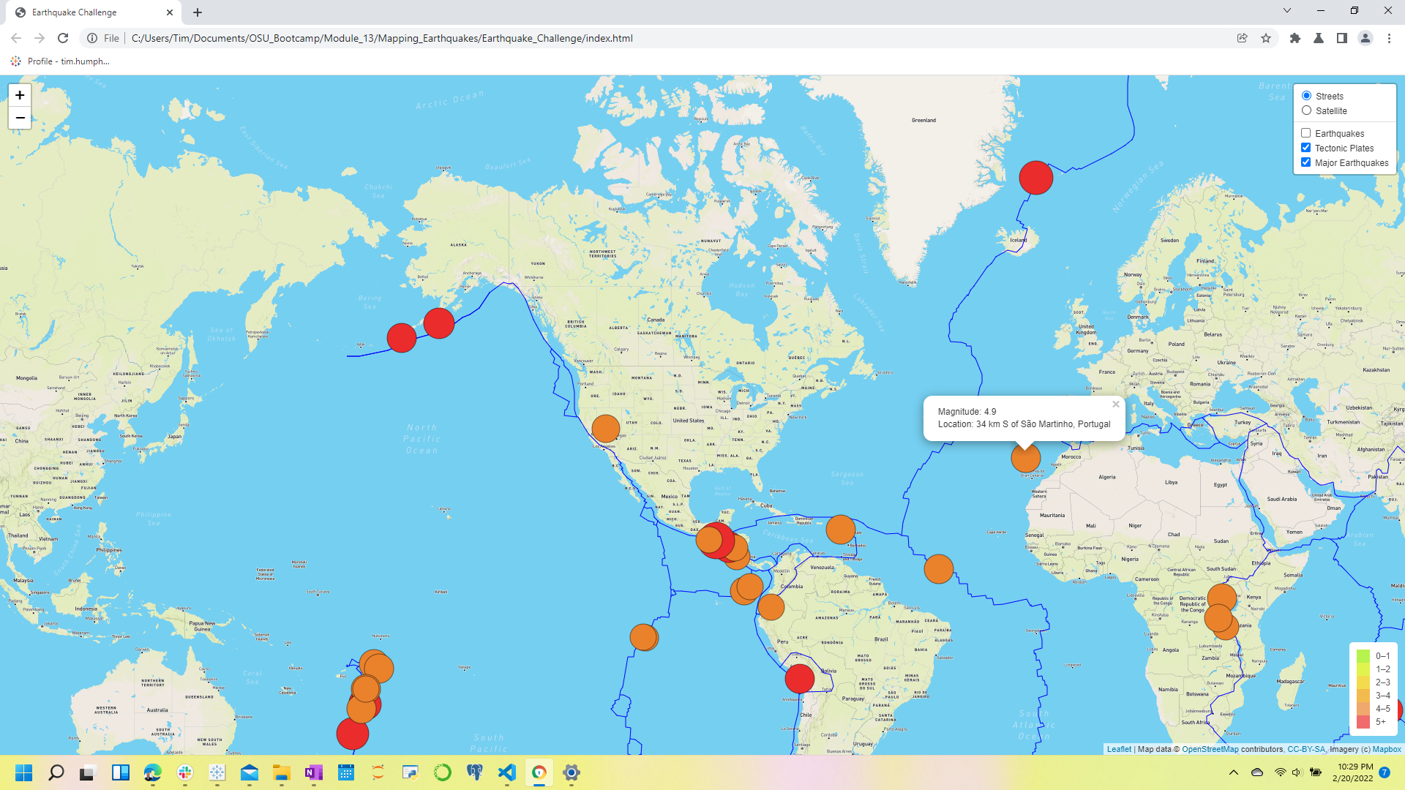
Task: Go back with the browser back arrow
Action: (x=16, y=38)
